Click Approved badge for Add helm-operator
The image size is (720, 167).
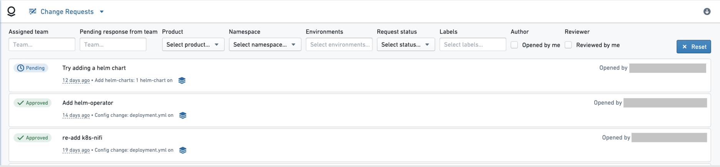32,103
